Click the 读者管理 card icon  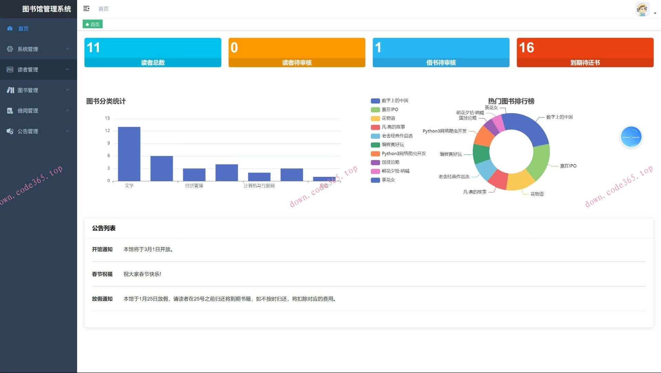tap(10, 70)
